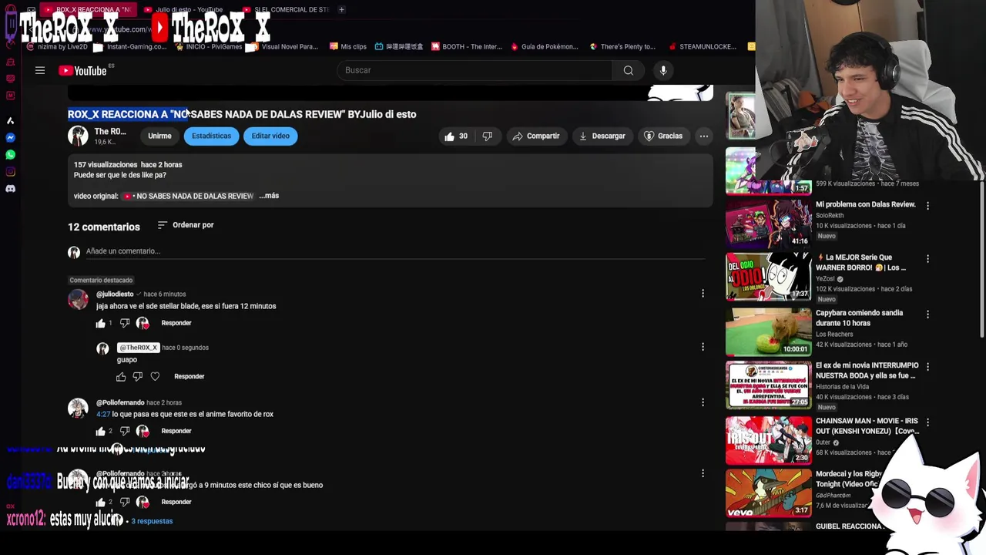Expand the description with ...más

(269, 196)
